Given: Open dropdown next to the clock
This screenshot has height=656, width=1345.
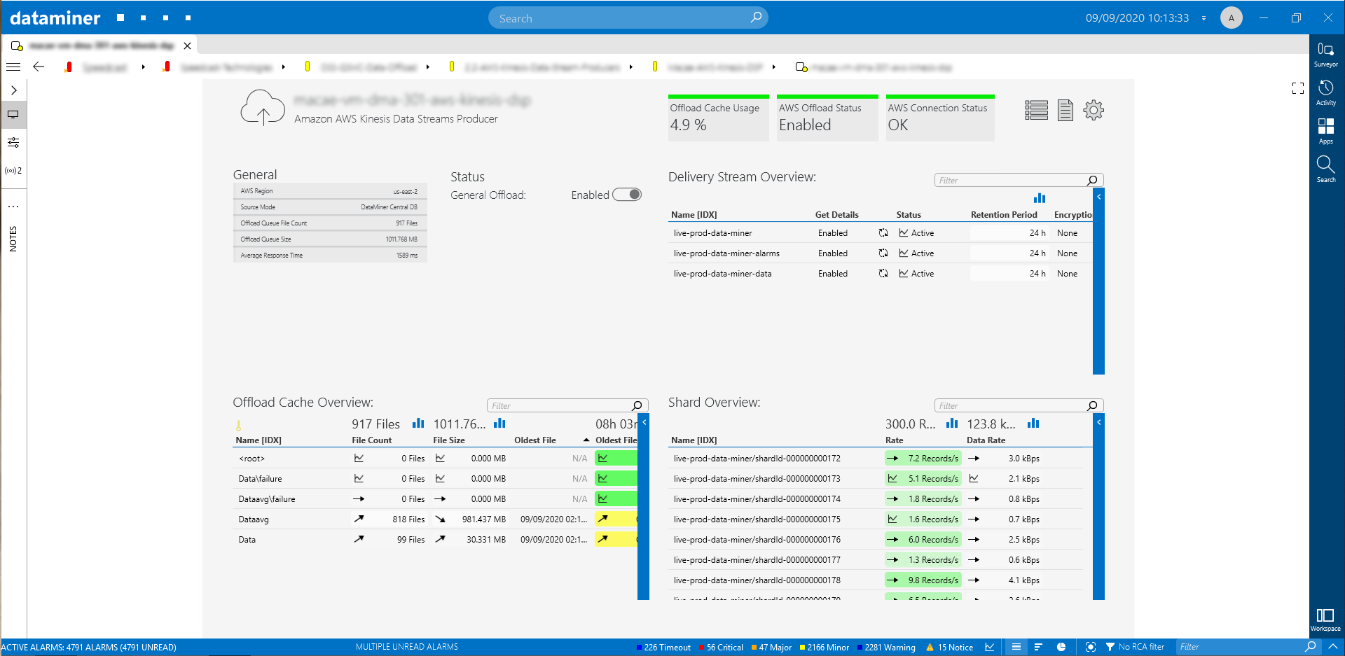Looking at the screenshot, I should pos(1203,18).
